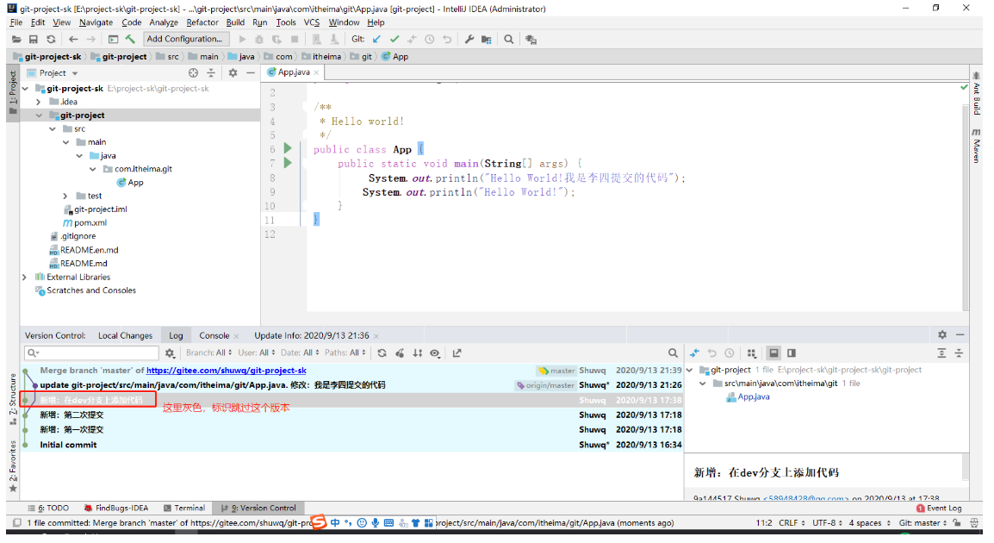
Task: Switch to Local Changes tab
Action: (125, 335)
